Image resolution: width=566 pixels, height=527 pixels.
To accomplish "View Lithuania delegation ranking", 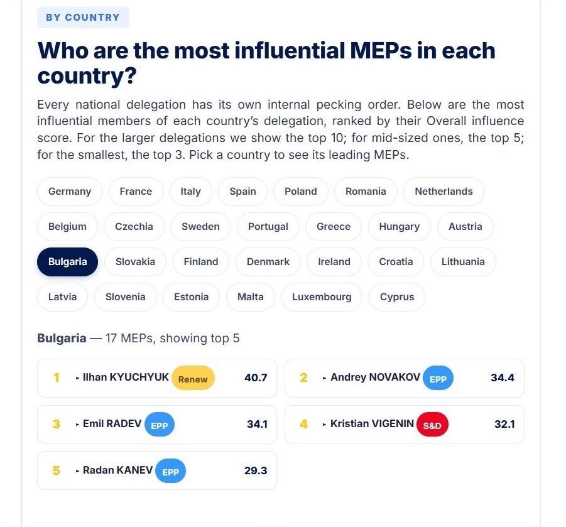I will (x=463, y=262).
